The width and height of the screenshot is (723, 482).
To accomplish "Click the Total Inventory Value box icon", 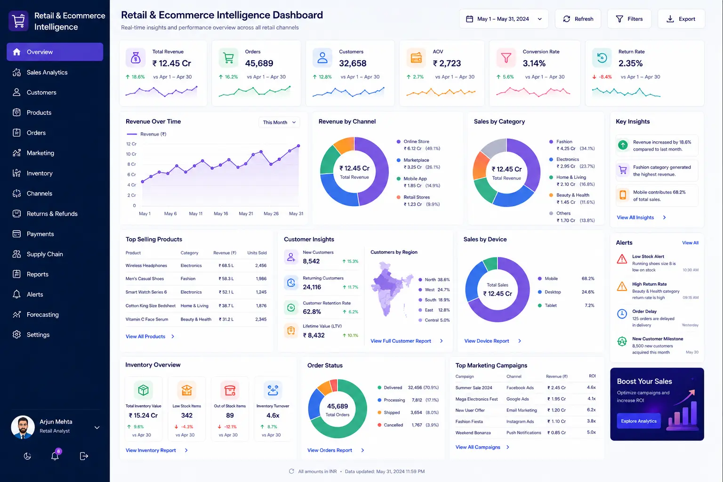I will click(143, 390).
